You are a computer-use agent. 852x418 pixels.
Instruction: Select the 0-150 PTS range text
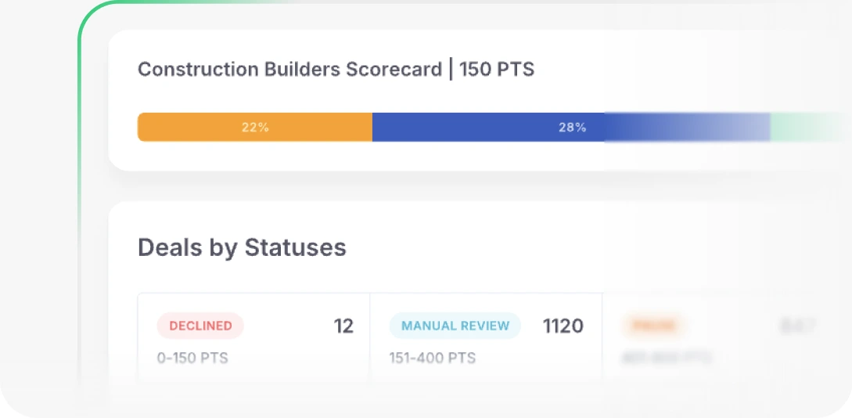click(192, 359)
